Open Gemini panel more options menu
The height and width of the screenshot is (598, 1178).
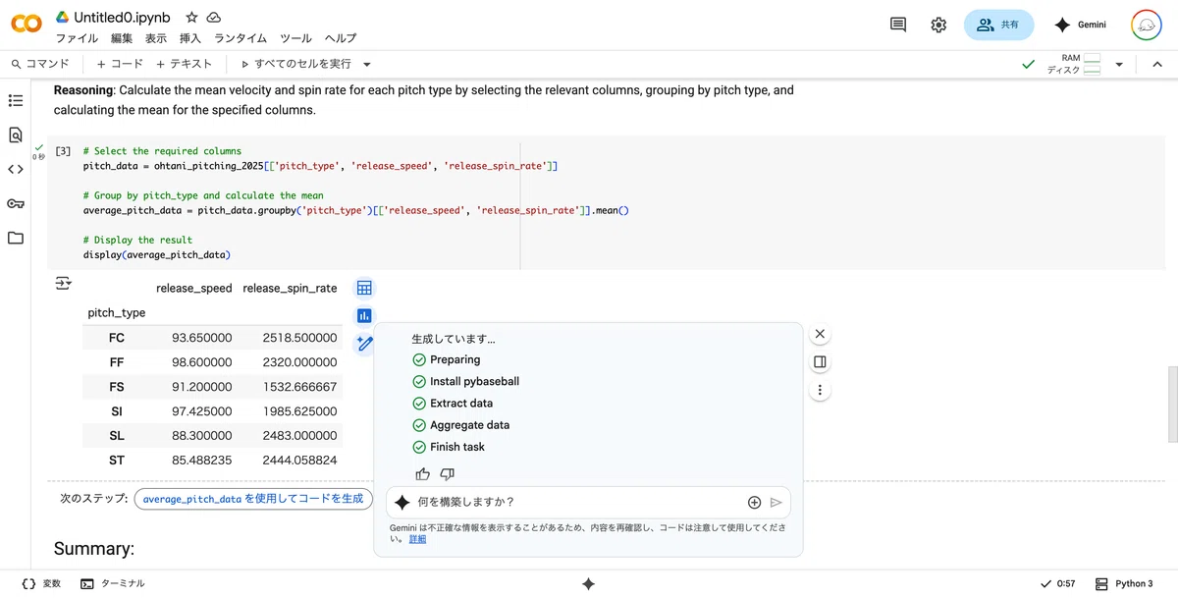pyautogui.click(x=820, y=391)
